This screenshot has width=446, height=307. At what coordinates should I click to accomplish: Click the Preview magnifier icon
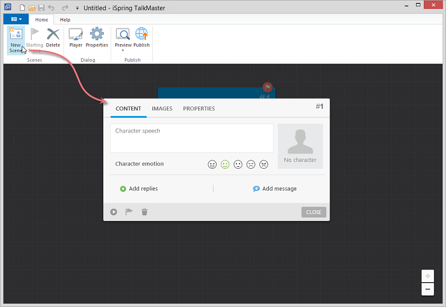(123, 34)
